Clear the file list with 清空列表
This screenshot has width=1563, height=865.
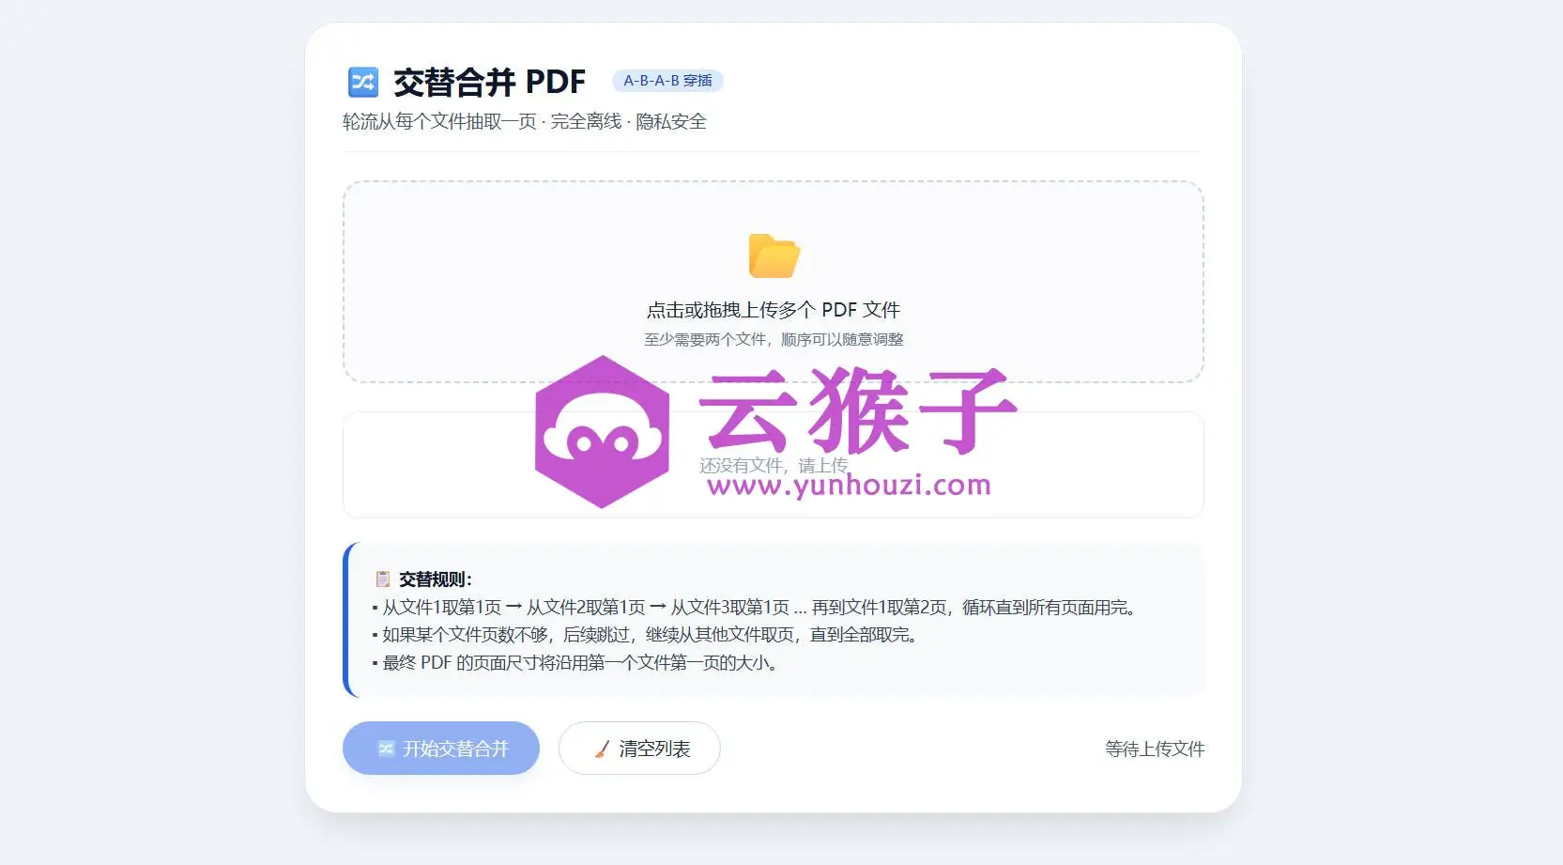[x=639, y=749]
